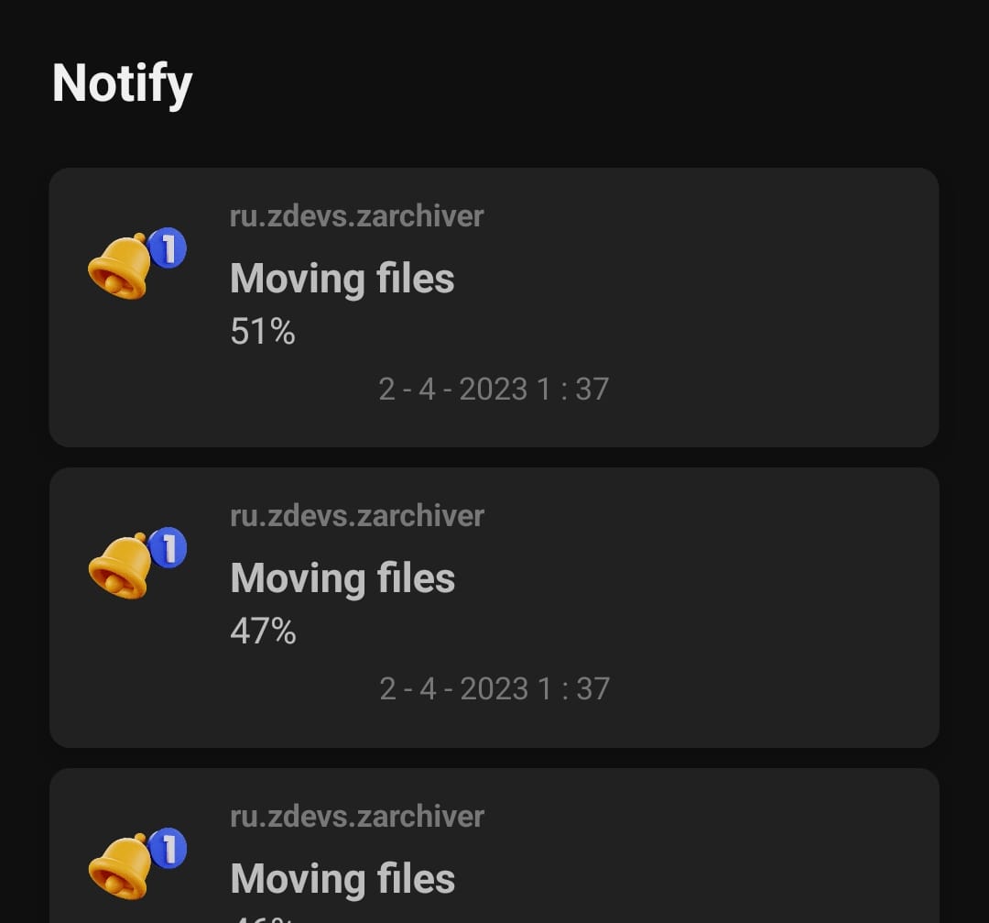Open the first Moving files notification
This screenshot has width=989, height=923.
[x=494, y=307]
